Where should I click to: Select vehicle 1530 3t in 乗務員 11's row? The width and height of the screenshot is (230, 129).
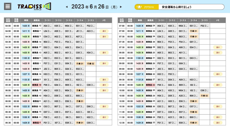point(26,117)
